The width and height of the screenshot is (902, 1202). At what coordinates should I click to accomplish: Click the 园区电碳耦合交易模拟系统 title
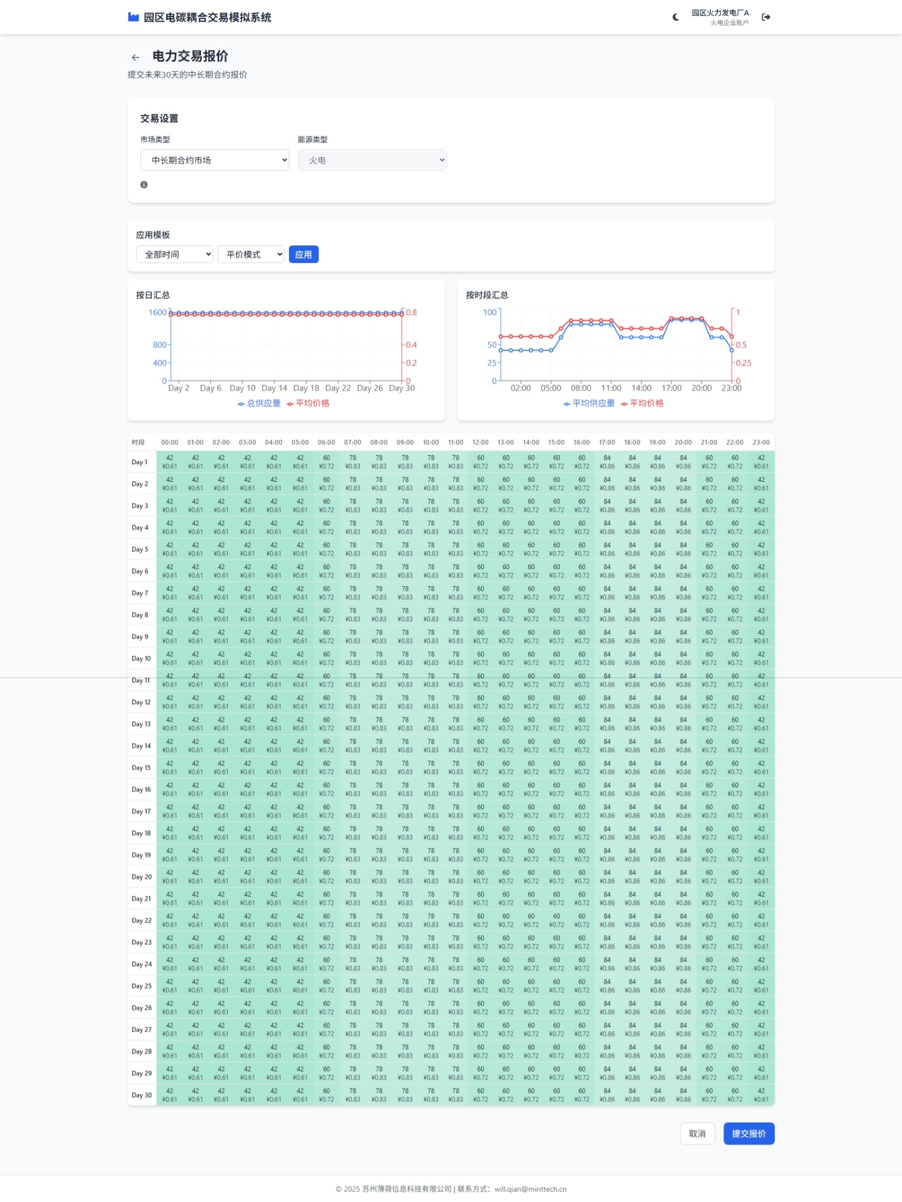[x=207, y=18]
